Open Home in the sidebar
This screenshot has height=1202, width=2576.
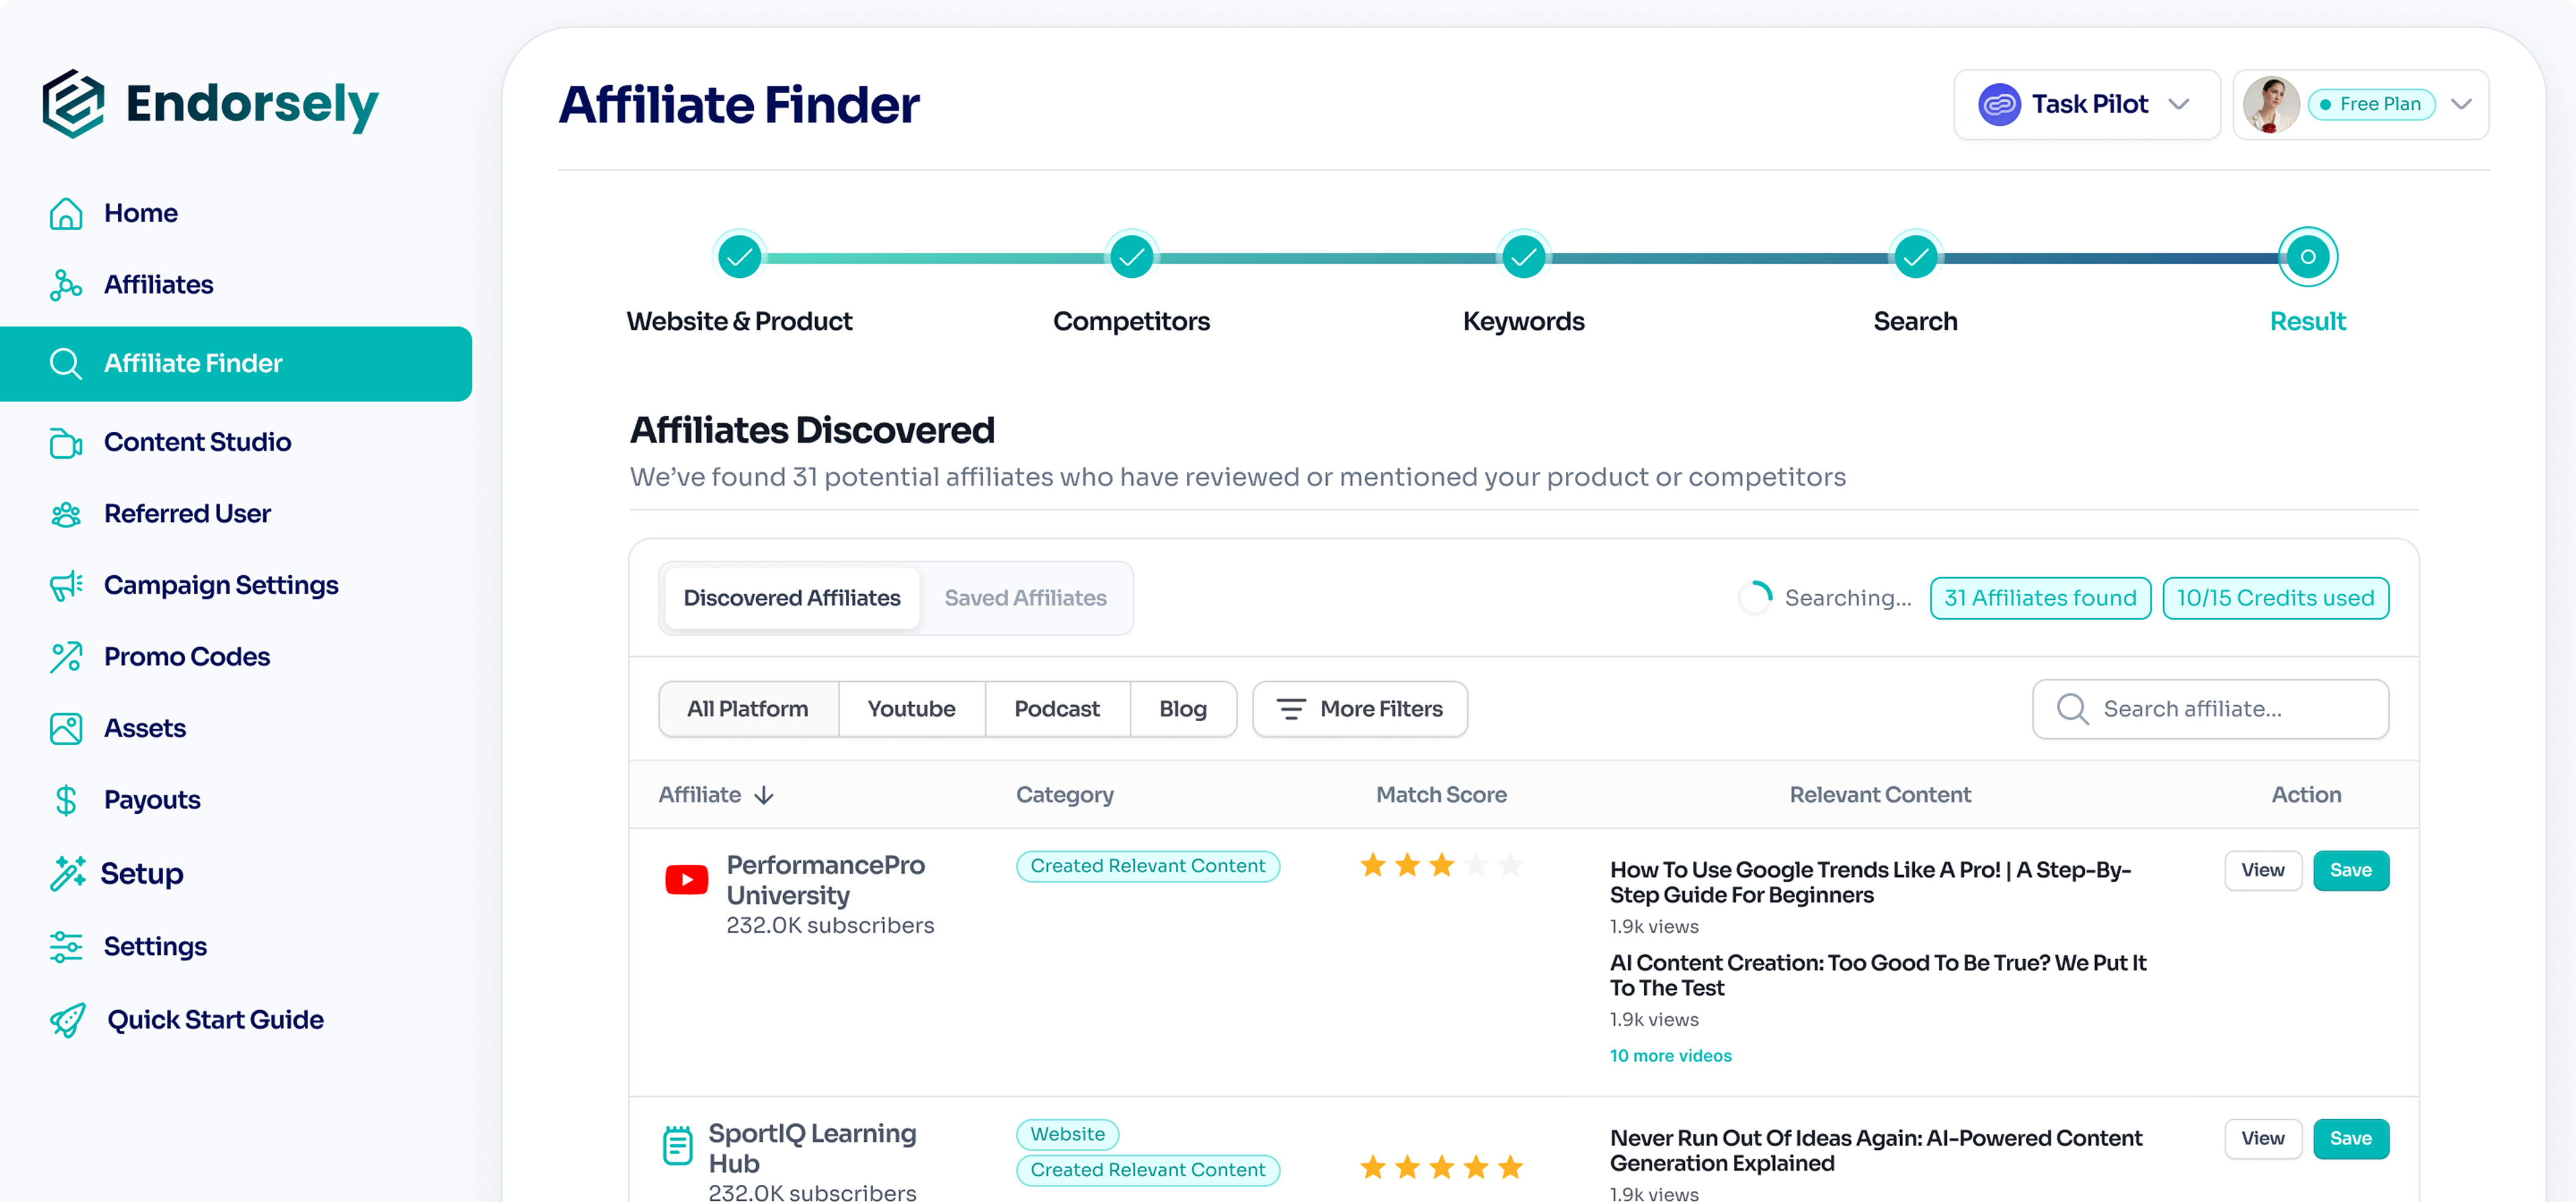point(140,213)
